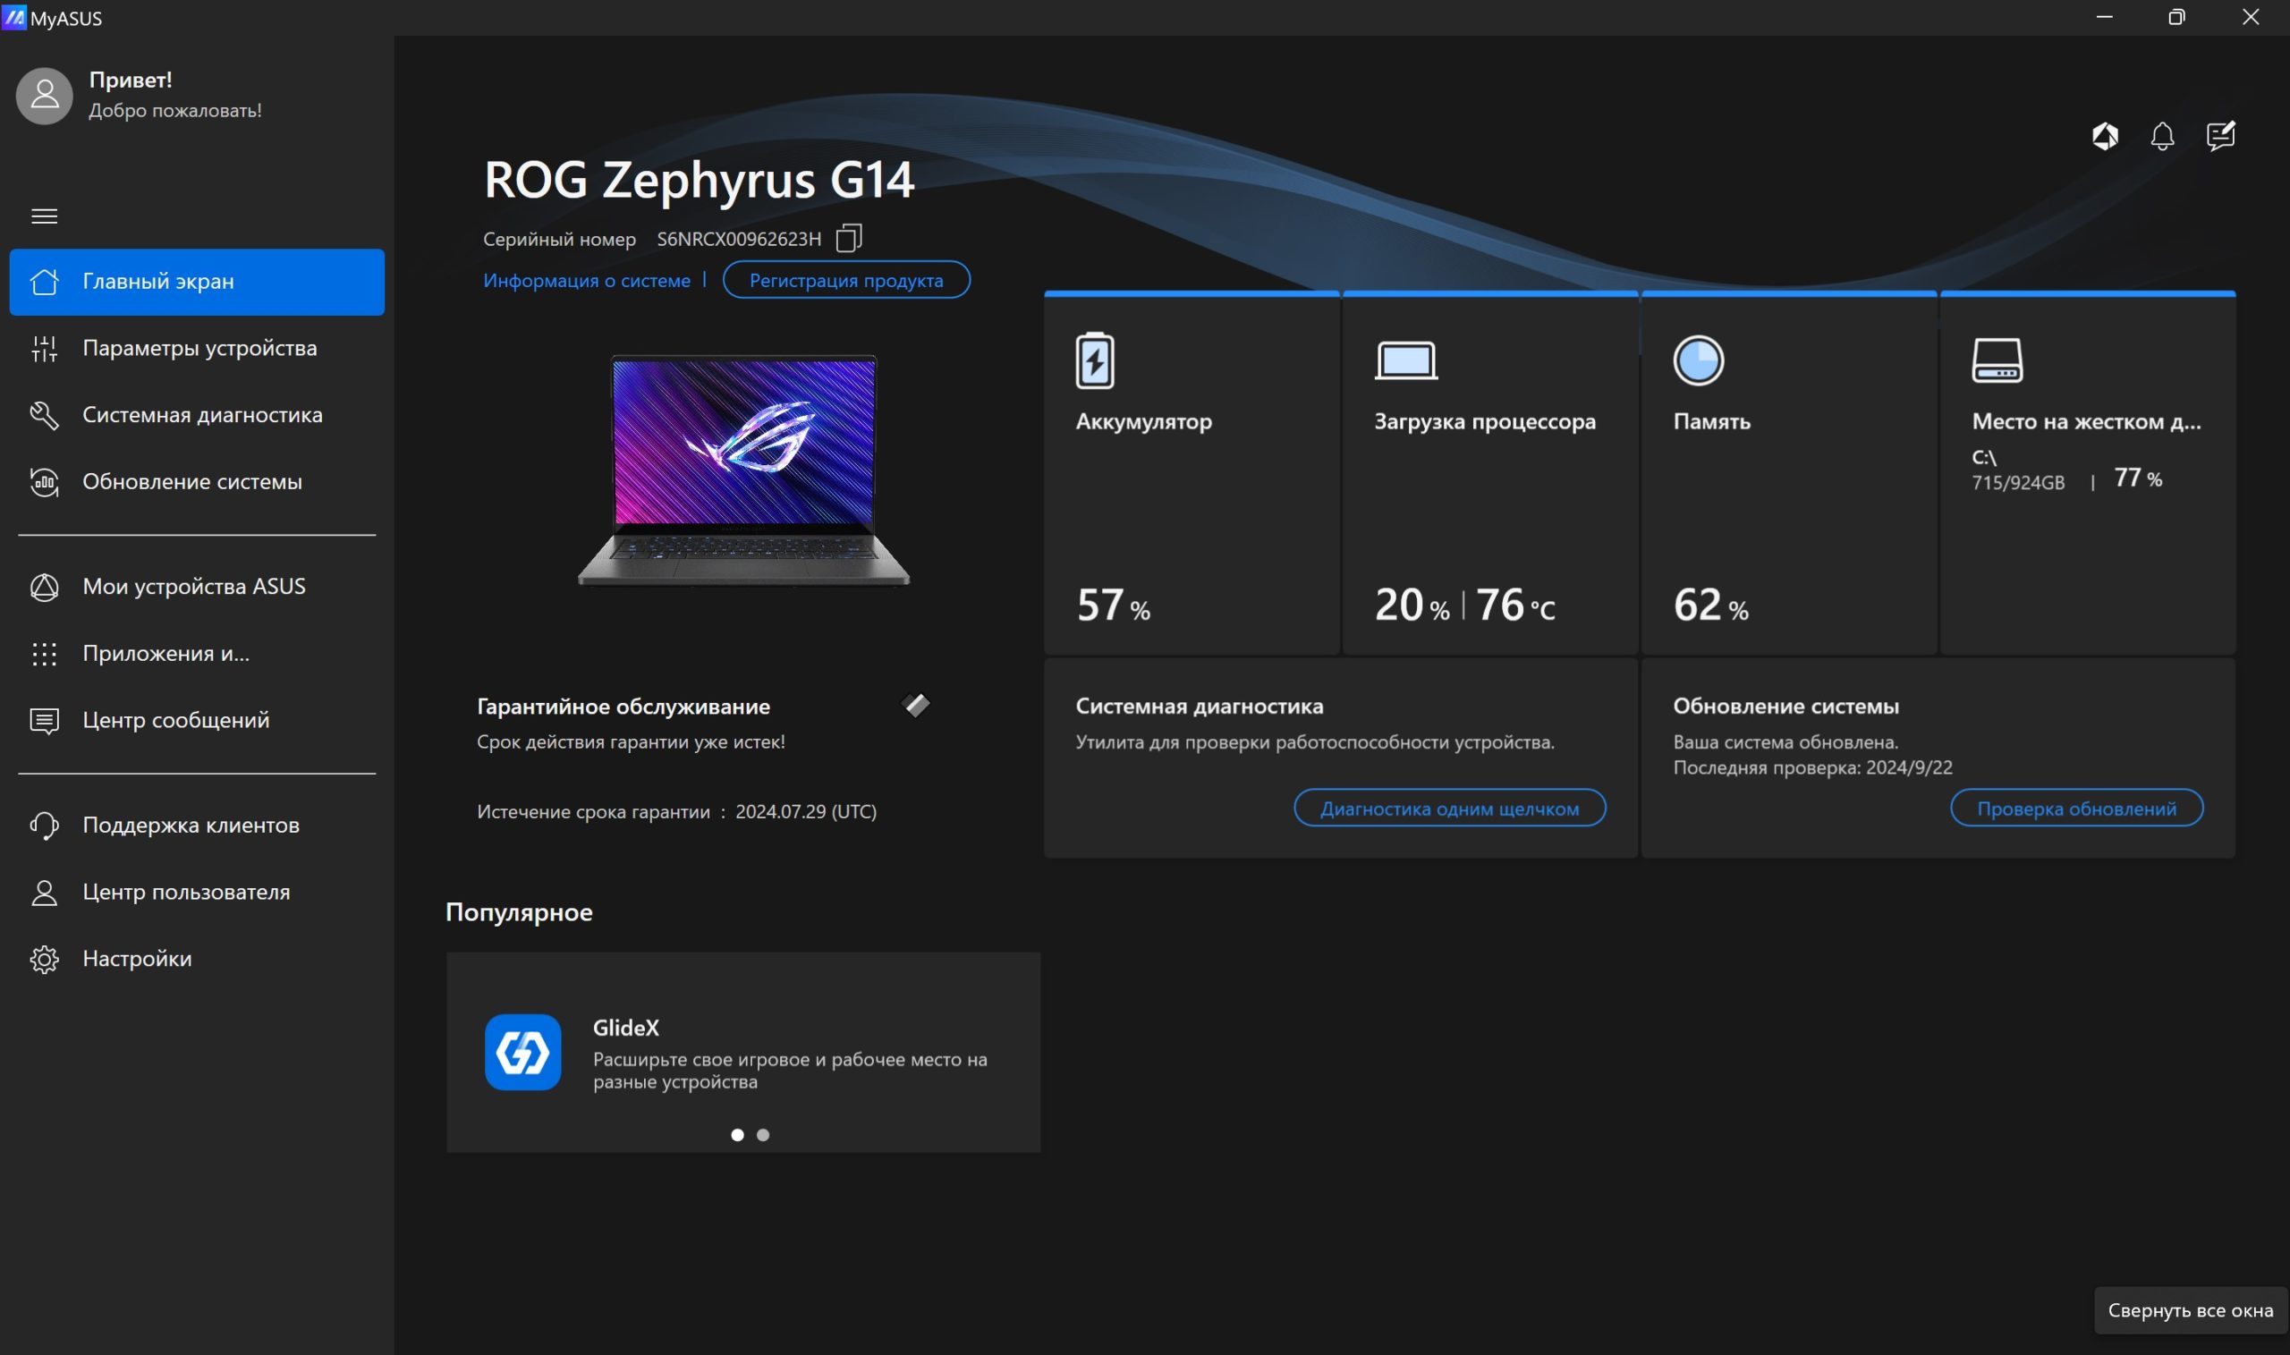Click the headset support icon

pos(44,825)
